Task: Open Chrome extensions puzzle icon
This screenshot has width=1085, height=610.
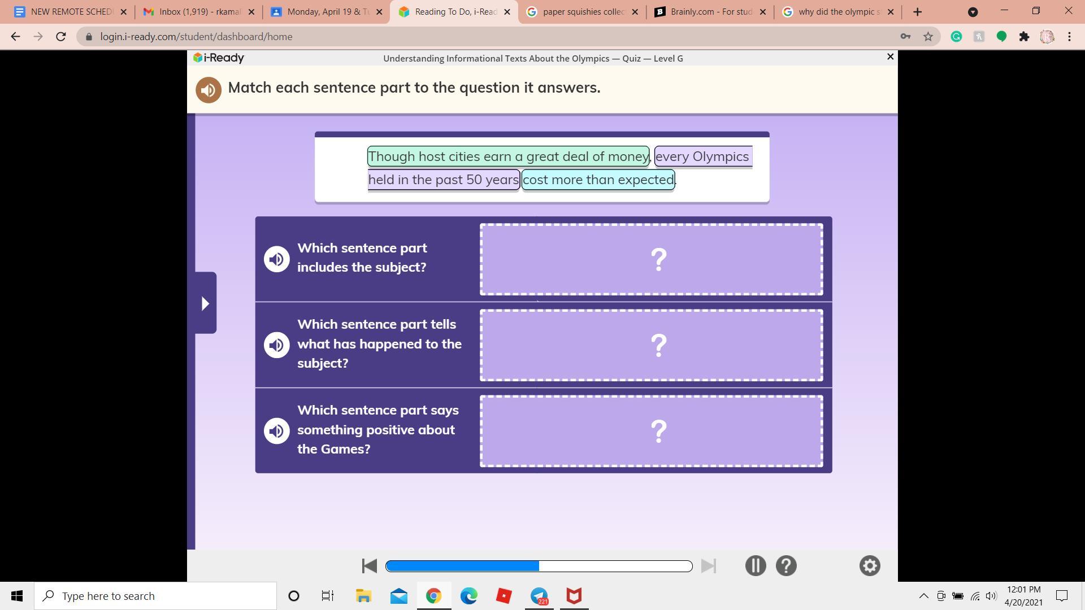Action: pos(1024,37)
